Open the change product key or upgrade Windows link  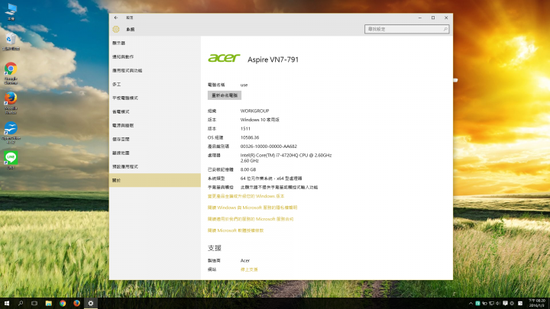tap(246, 196)
